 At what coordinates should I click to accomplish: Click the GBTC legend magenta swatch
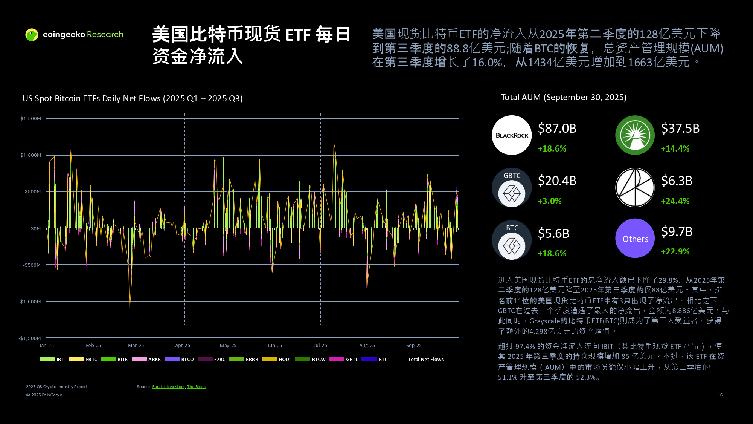pyautogui.click(x=337, y=359)
